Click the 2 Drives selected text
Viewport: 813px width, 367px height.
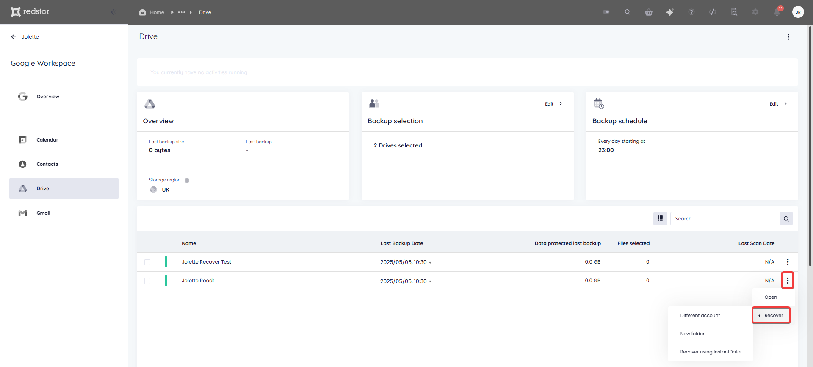(398, 145)
